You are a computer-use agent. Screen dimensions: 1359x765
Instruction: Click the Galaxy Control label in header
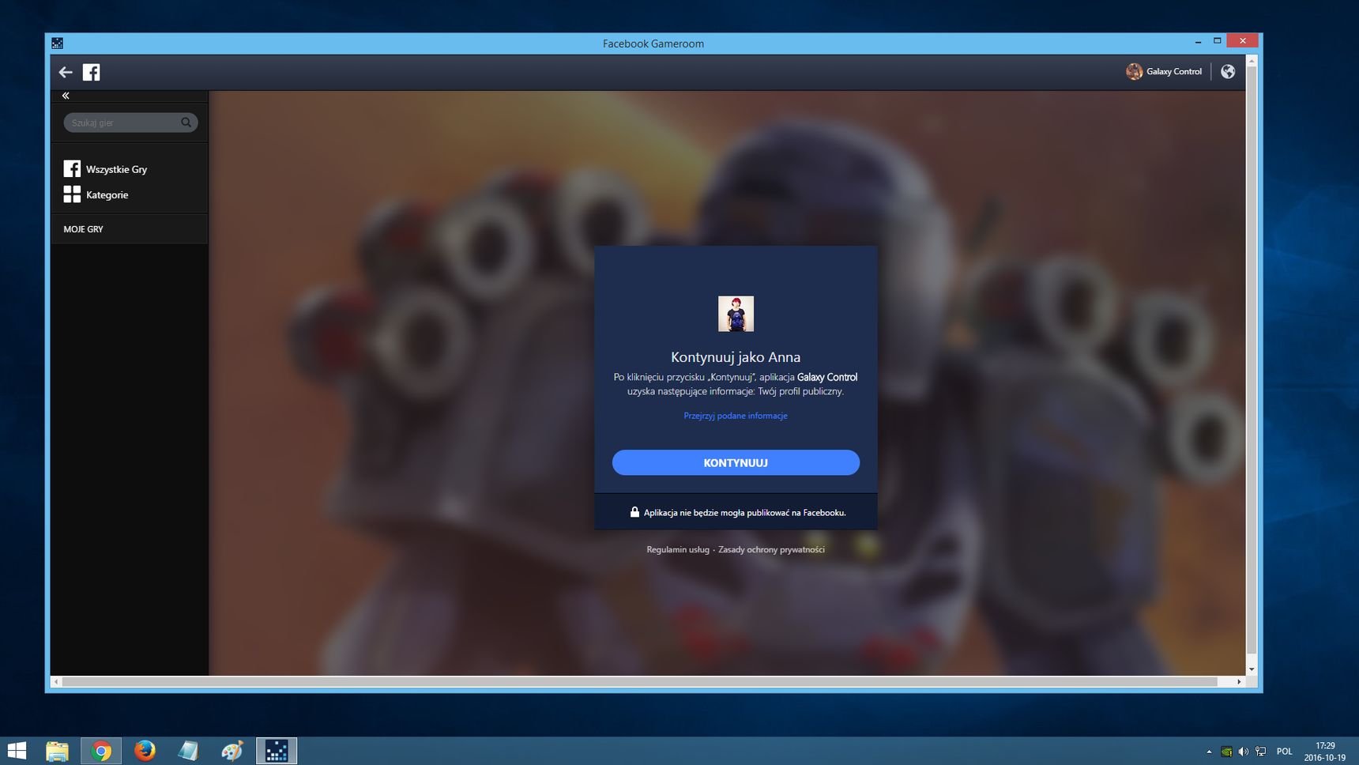coord(1174,71)
